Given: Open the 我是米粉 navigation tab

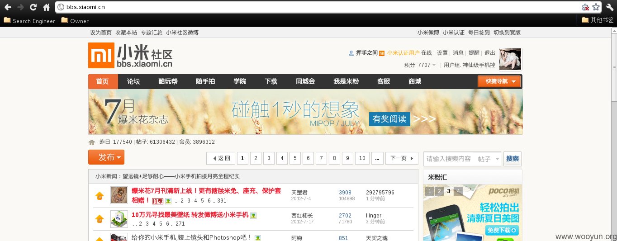Looking at the screenshot, I should point(346,81).
